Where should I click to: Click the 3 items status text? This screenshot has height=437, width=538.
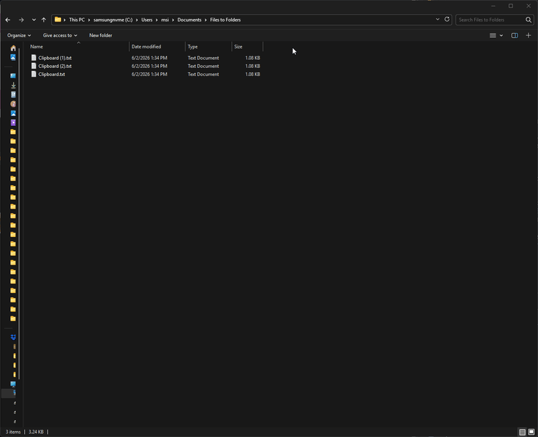point(13,432)
